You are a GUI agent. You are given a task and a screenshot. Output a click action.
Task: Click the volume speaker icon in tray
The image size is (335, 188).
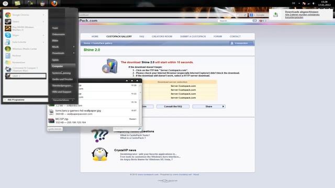pos(314,4)
